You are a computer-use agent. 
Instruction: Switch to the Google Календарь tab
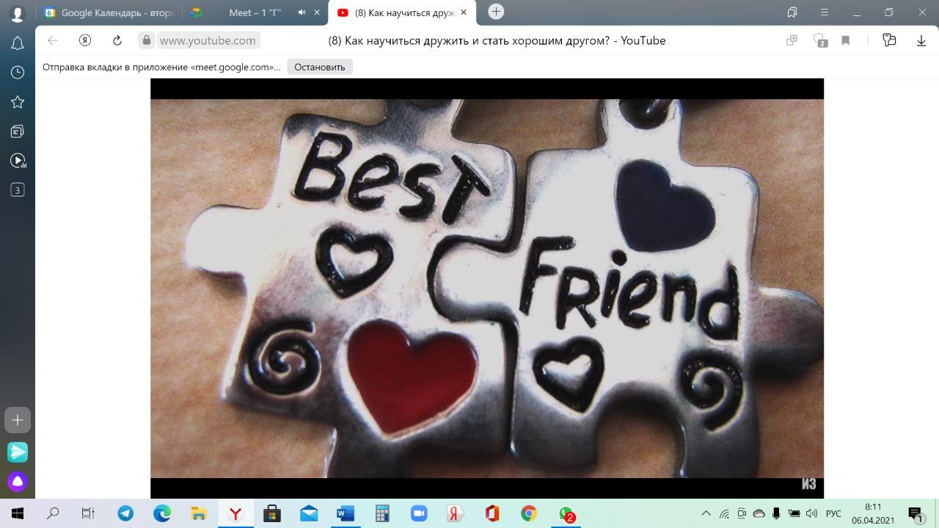(x=109, y=12)
